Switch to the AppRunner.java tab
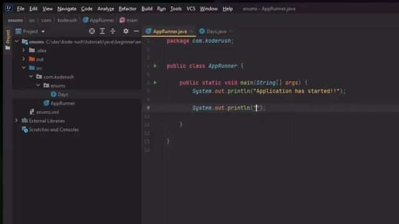 coord(170,31)
